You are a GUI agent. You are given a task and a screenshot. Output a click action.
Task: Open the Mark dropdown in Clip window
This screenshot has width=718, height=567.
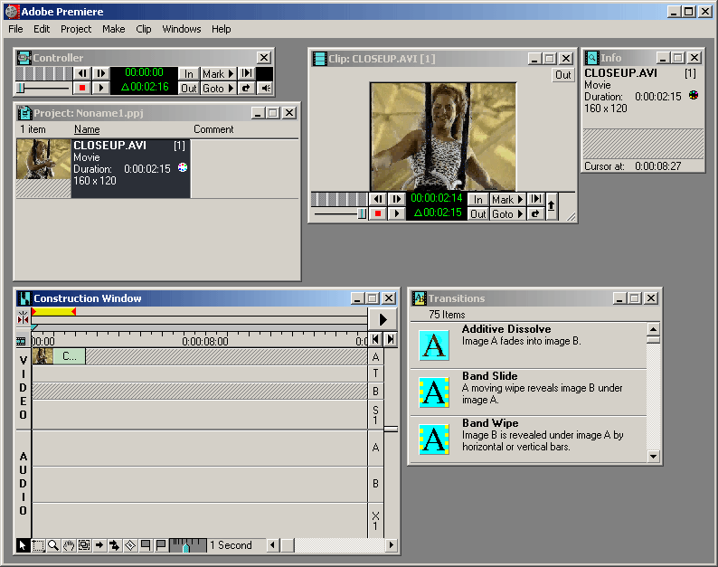click(x=507, y=199)
